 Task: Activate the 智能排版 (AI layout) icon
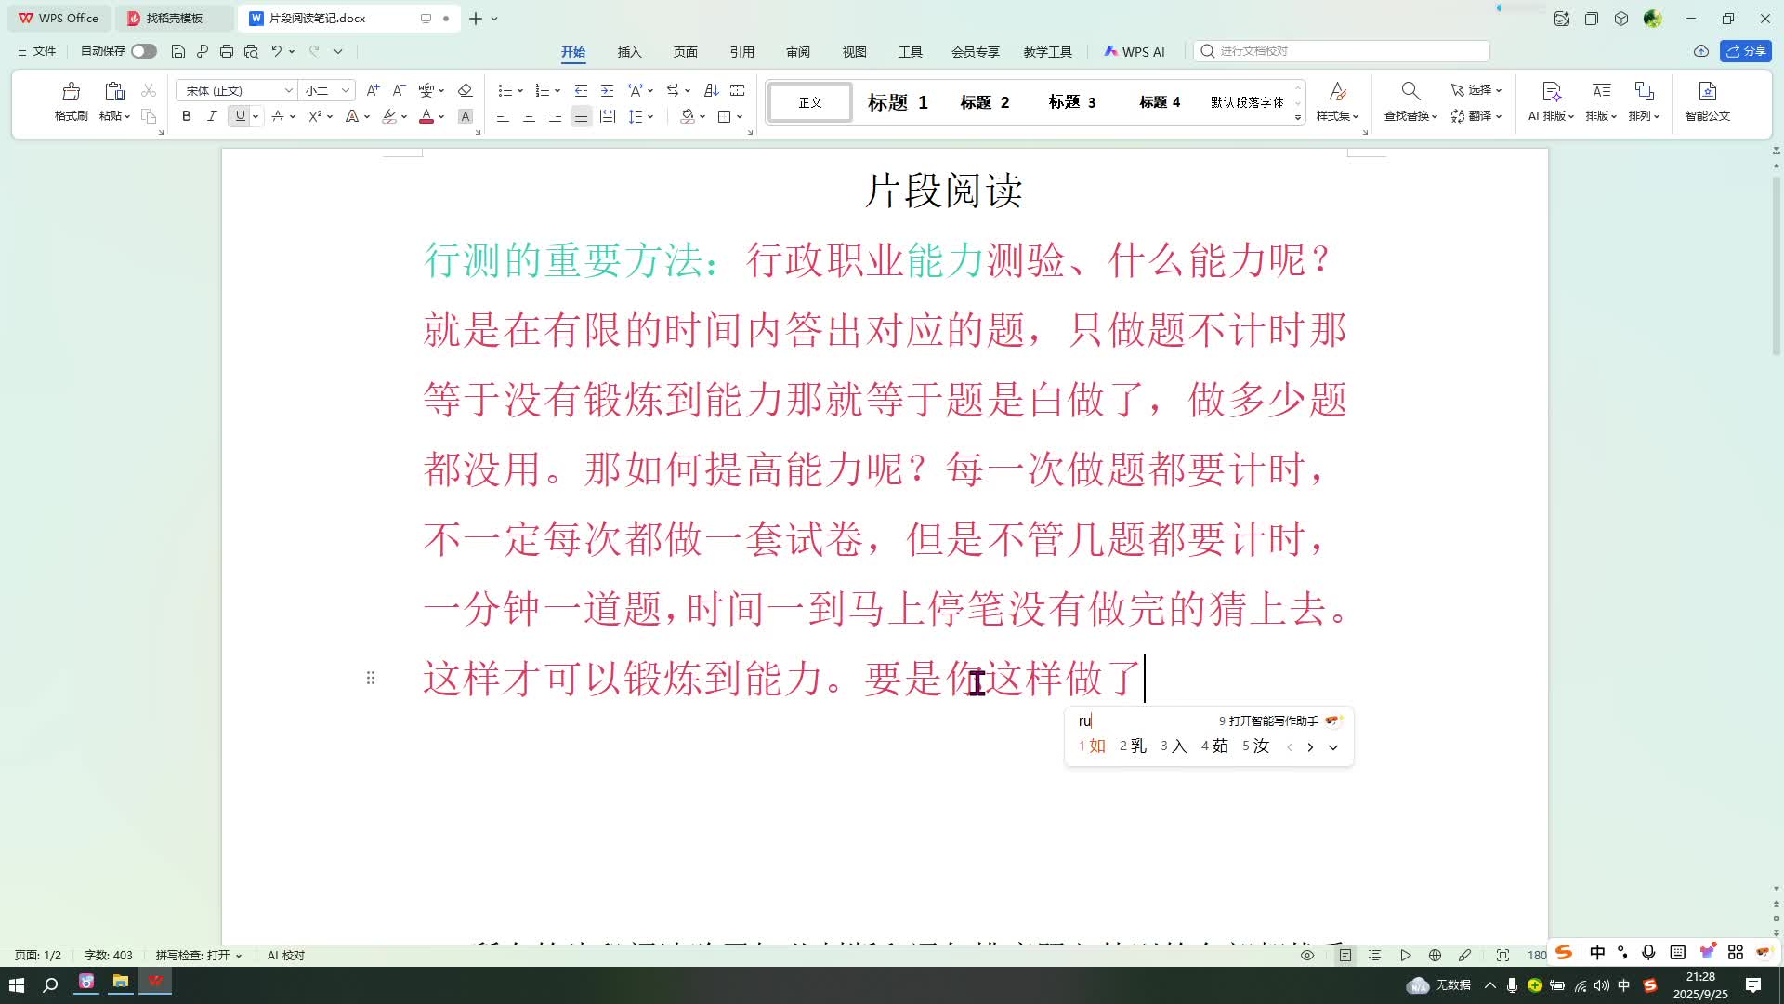tap(1547, 100)
